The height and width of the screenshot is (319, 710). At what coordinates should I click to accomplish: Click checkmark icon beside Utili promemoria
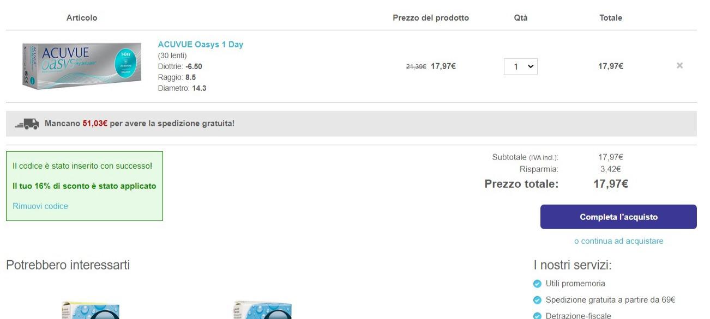coord(537,284)
